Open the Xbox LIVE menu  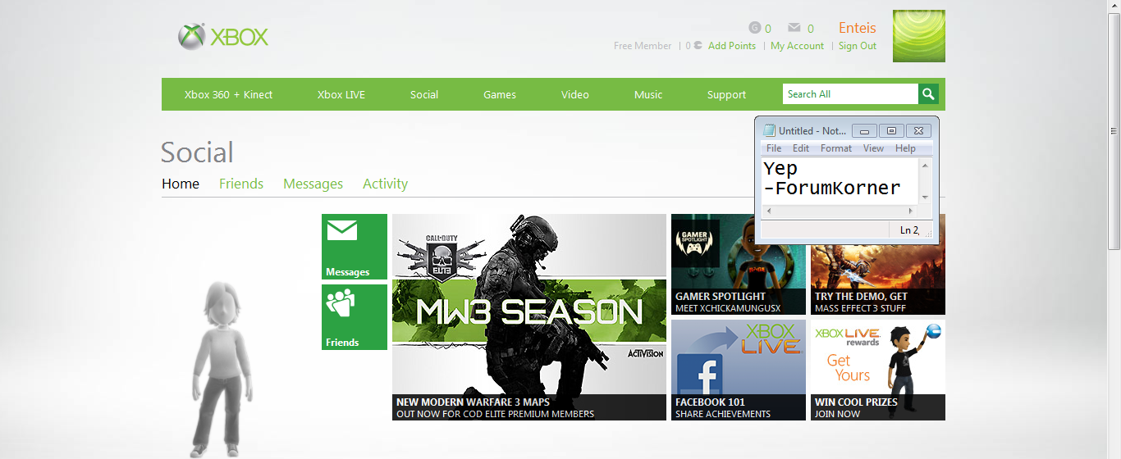[341, 94]
